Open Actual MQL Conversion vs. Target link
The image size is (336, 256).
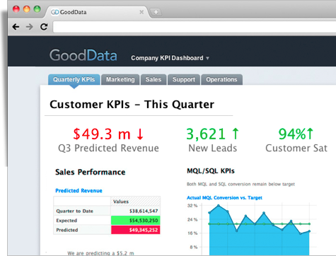(224, 197)
